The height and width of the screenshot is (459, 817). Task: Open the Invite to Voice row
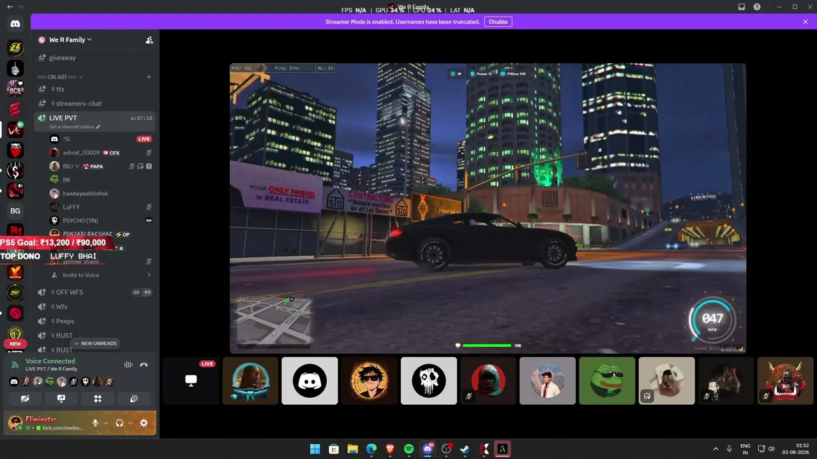coord(102,275)
